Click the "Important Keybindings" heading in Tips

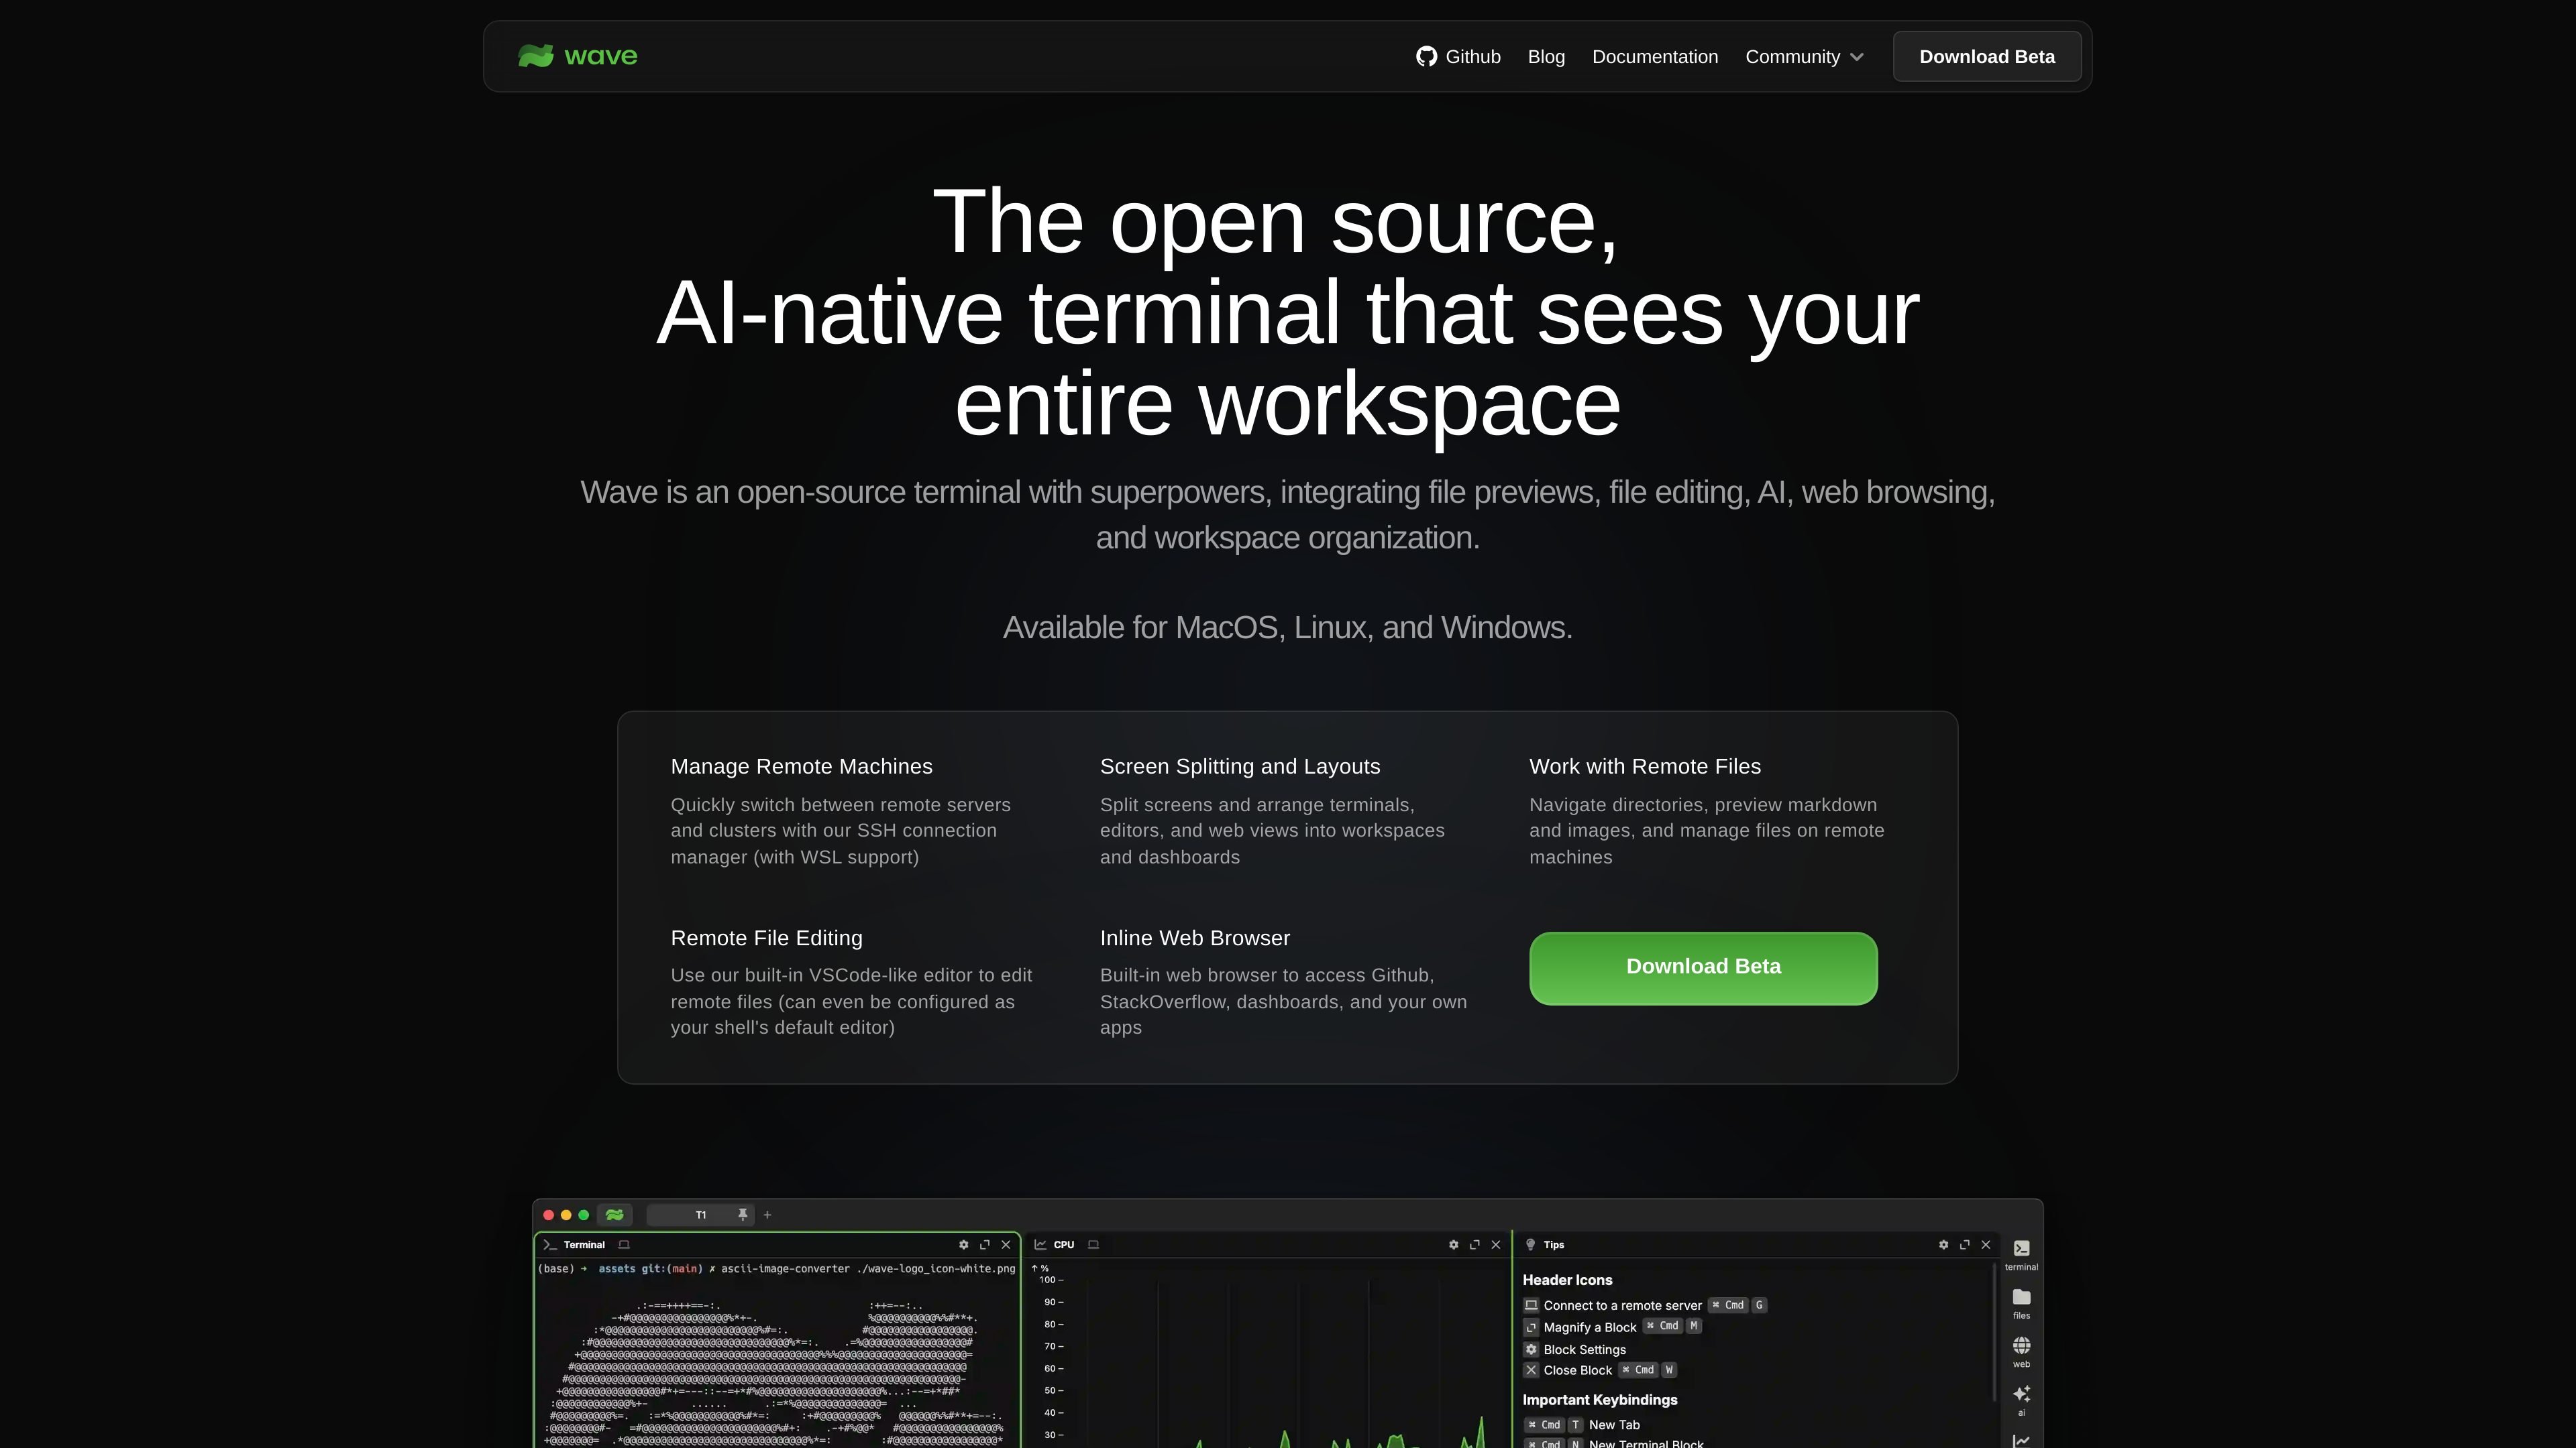tap(1600, 1400)
